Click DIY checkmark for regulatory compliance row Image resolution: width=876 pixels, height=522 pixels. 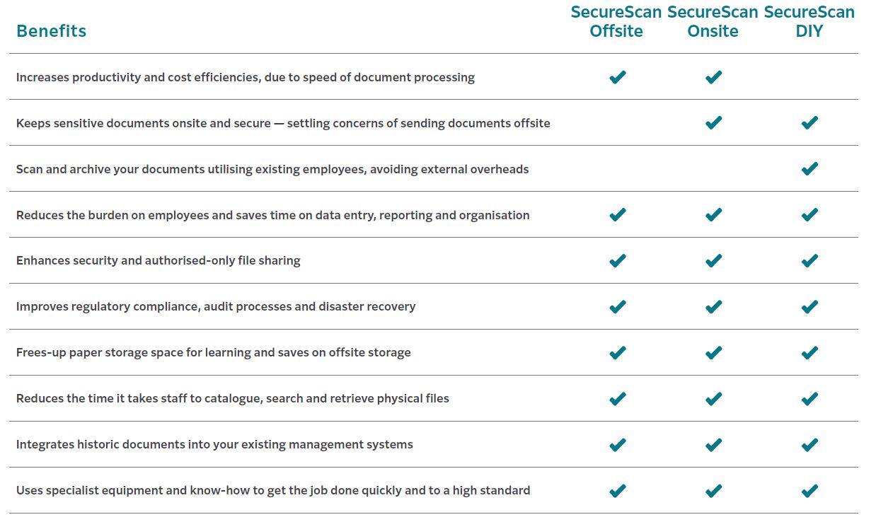pos(809,307)
